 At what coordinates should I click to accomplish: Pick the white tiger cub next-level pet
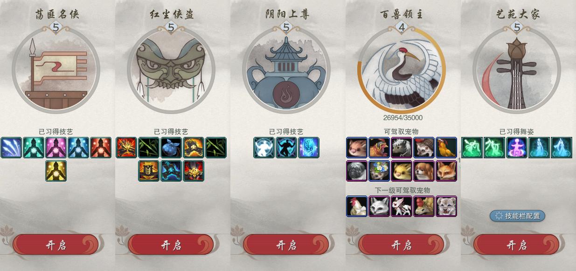446,206
